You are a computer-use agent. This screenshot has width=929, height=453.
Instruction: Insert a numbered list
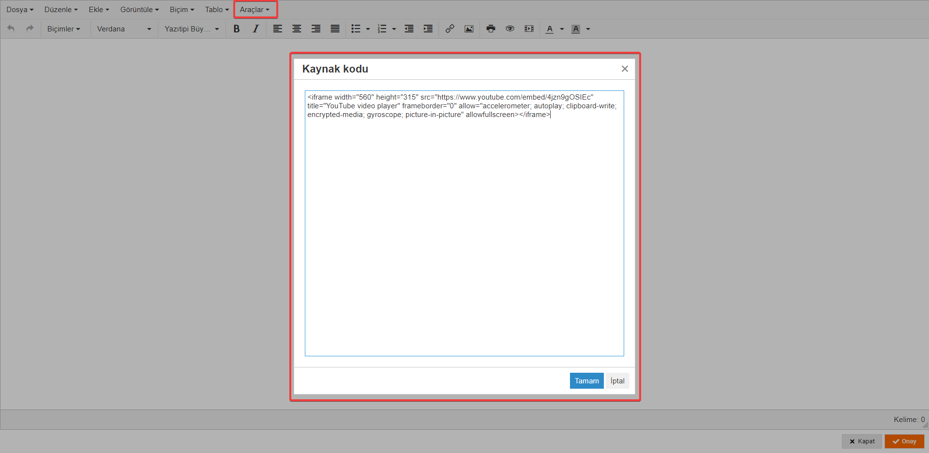coord(382,29)
